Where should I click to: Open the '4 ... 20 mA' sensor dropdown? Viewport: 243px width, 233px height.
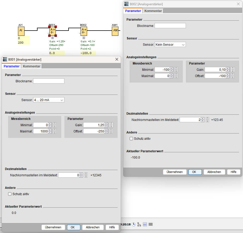[x=48, y=100]
